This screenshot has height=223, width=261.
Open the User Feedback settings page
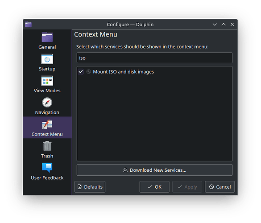(x=47, y=171)
